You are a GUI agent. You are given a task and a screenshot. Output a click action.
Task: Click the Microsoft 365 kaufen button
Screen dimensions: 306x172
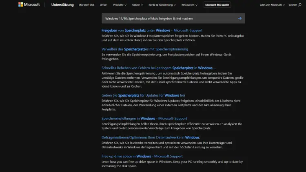pyautogui.click(x=217, y=4)
